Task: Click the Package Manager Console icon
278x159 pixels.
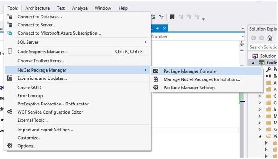Action: pyautogui.click(x=156, y=71)
